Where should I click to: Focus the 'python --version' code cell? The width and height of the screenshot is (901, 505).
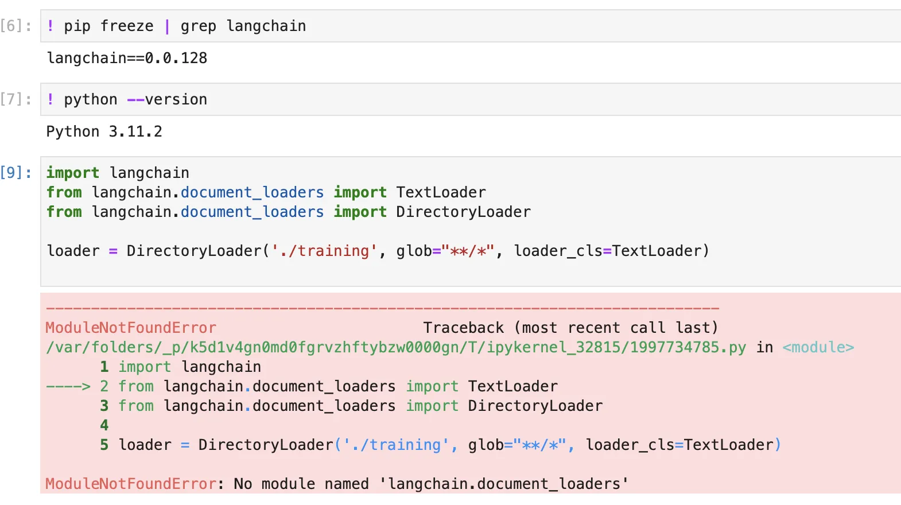[471, 99]
